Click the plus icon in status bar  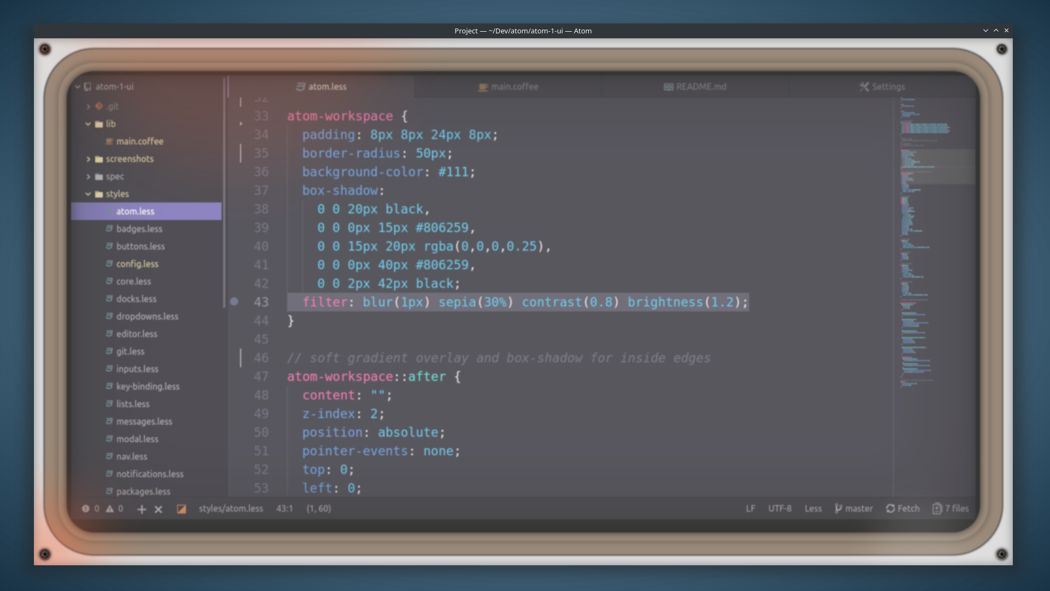pos(142,509)
